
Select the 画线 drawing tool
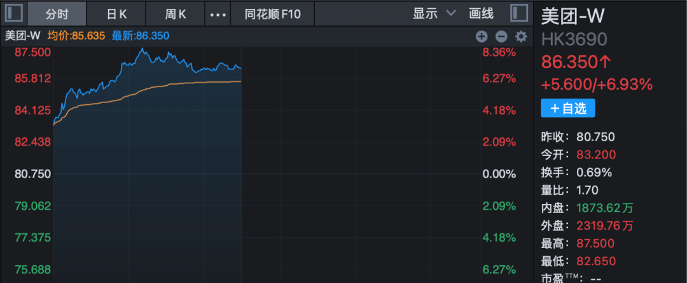pos(481,14)
